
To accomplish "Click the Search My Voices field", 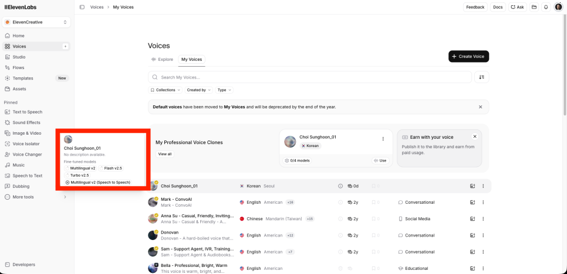I will pyautogui.click(x=310, y=77).
